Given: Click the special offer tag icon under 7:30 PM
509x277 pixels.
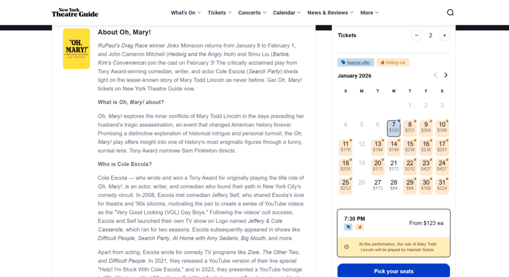Looking at the screenshot, I should pyautogui.click(x=348, y=227).
